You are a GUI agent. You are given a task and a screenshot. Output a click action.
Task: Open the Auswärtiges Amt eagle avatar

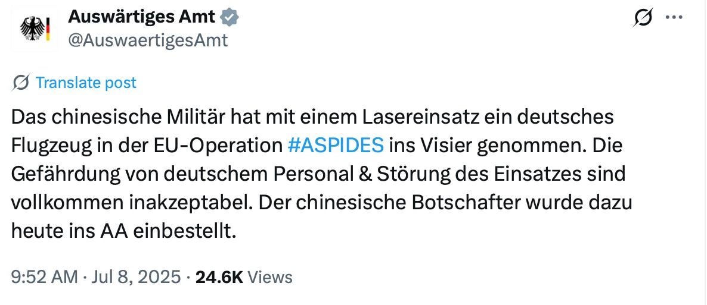35,29
